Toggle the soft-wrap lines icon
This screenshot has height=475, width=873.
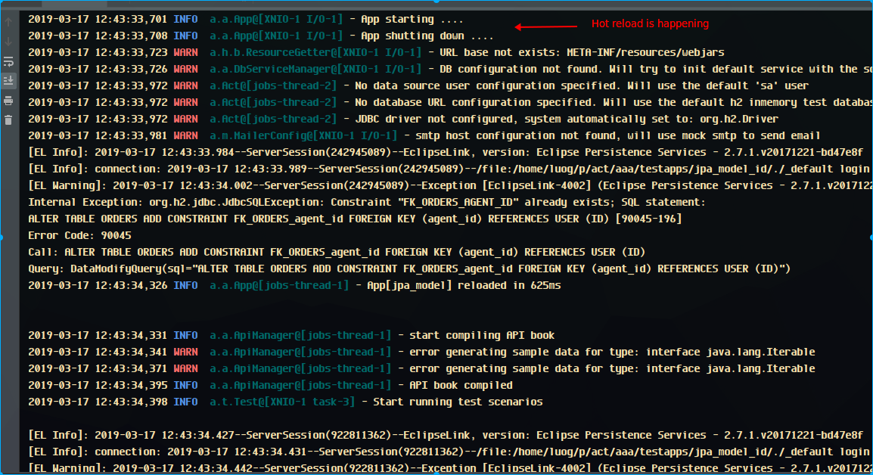8,62
